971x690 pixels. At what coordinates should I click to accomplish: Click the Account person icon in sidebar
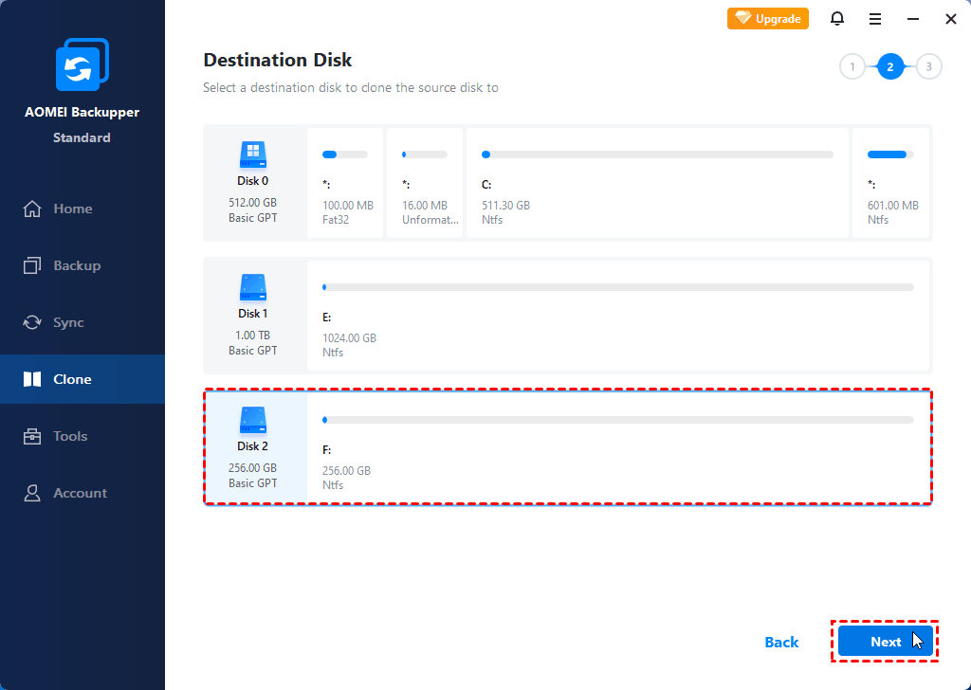(32, 493)
